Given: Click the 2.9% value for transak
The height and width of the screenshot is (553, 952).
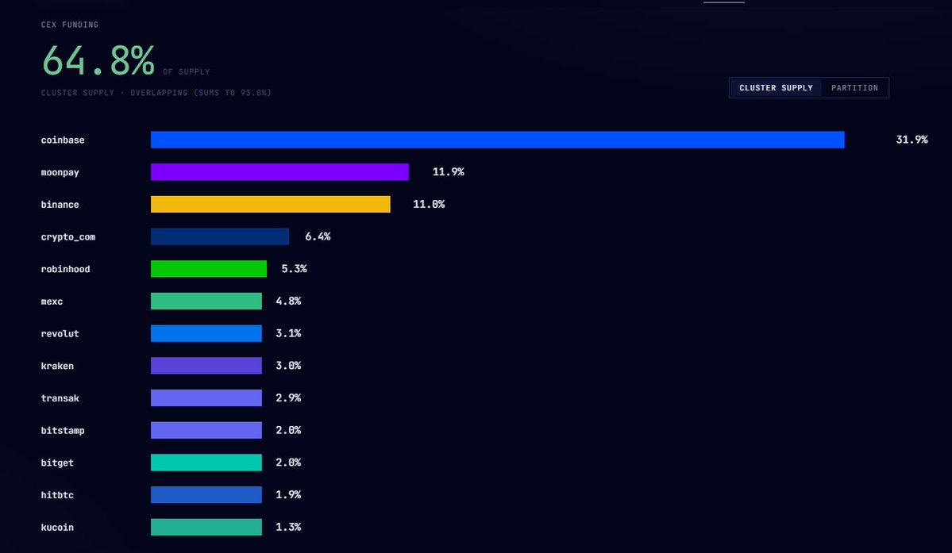Looking at the screenshot, I should tap(288, 397).
